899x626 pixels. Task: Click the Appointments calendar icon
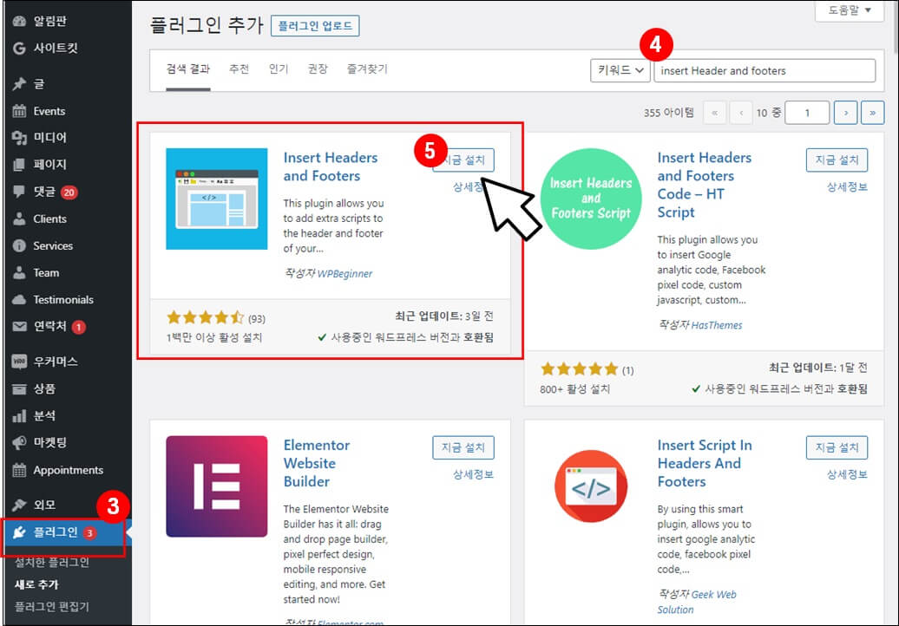tap(19, 470)
